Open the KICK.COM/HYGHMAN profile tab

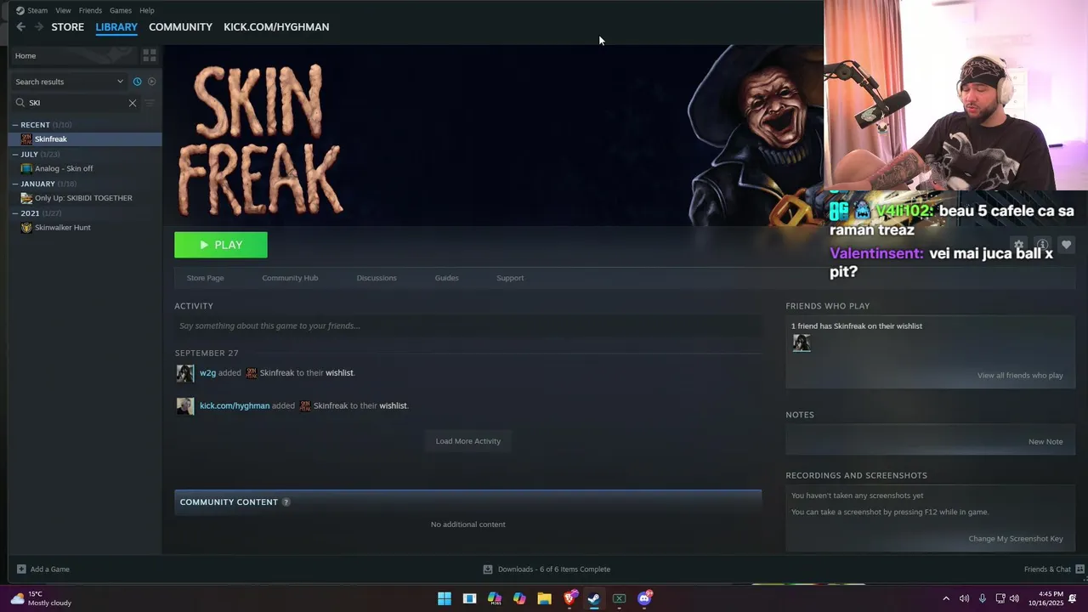276,27
